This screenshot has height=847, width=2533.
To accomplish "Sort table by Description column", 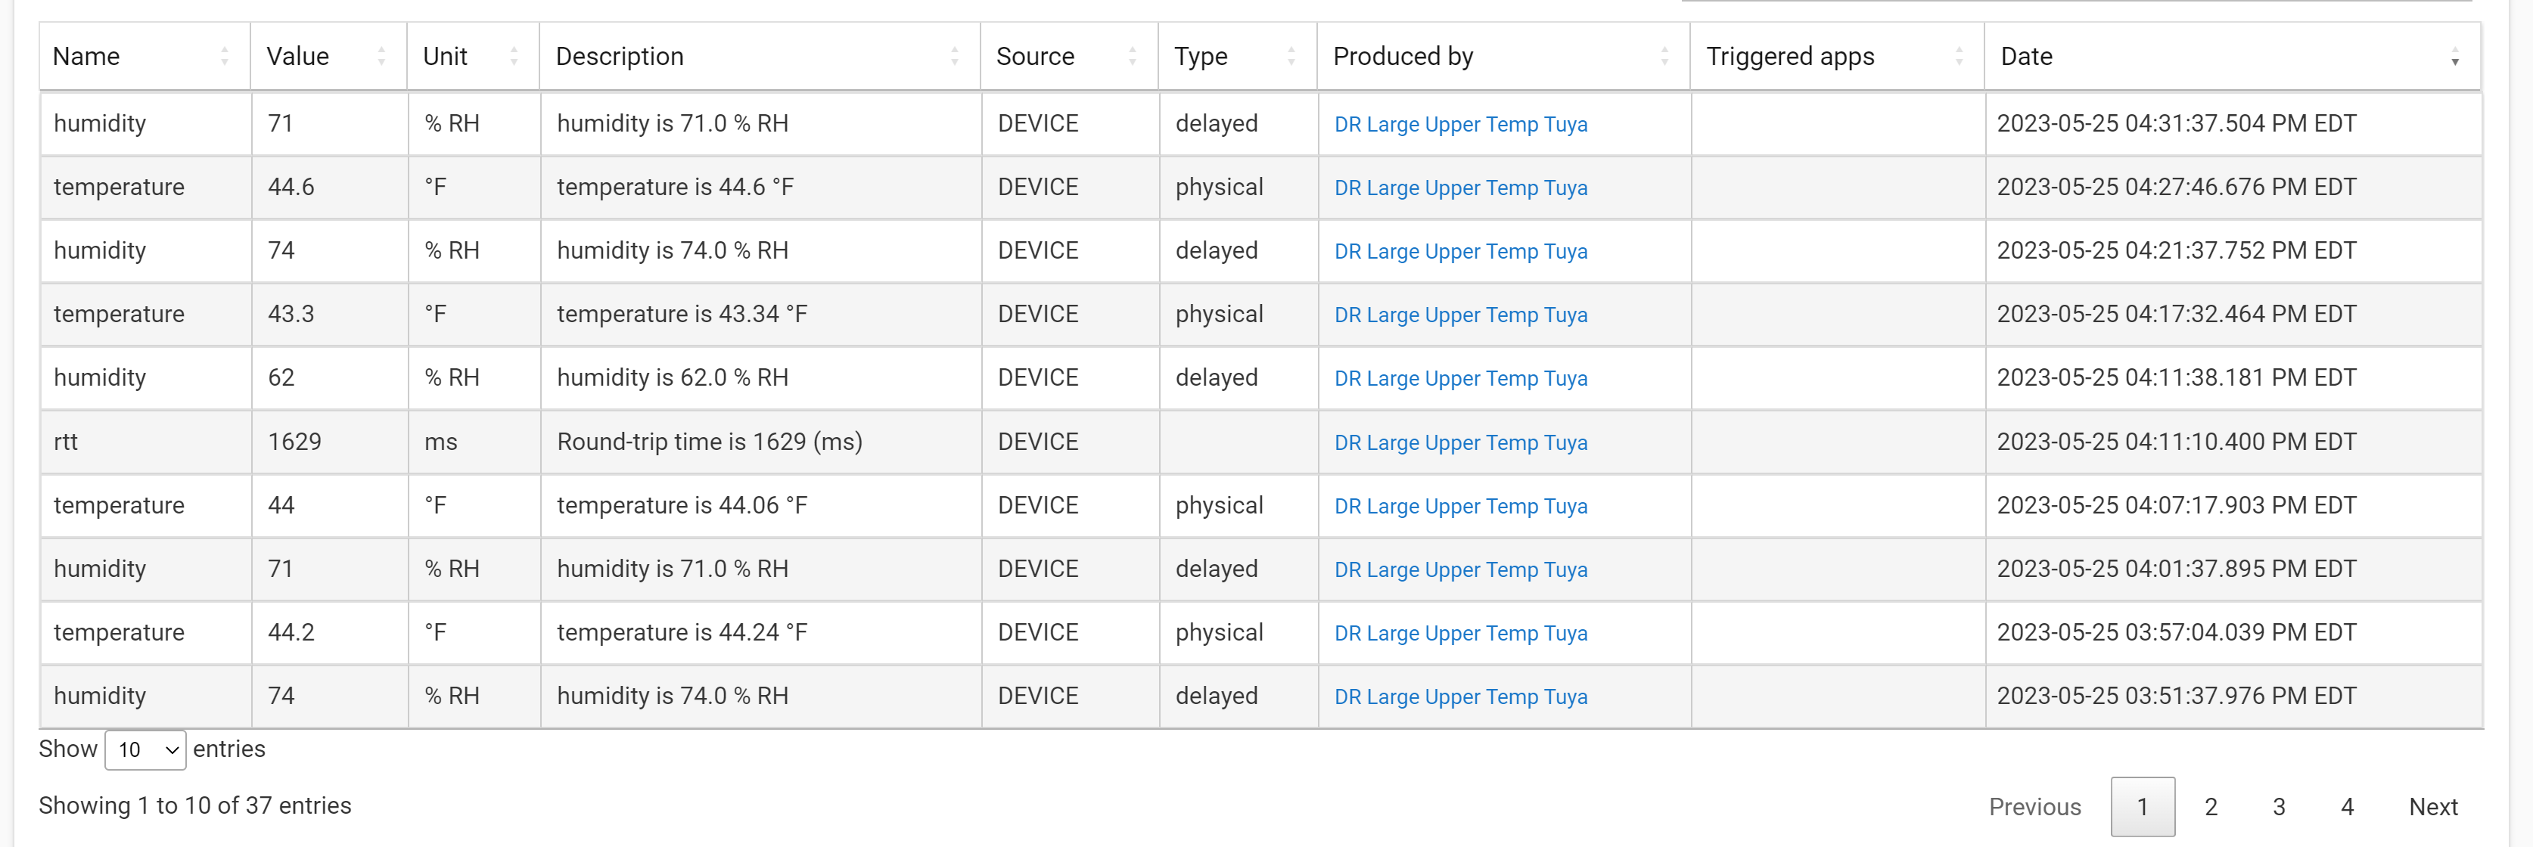I will [x=759, y=56].
